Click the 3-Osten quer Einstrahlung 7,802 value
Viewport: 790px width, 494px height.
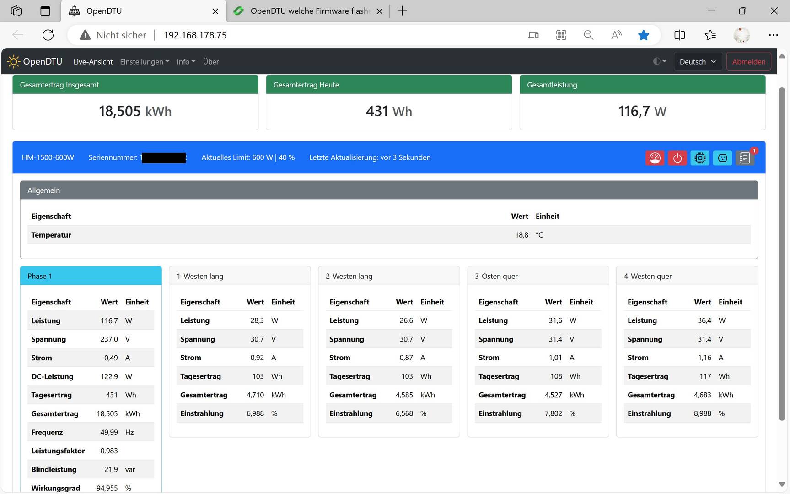(x=554, y=413)
